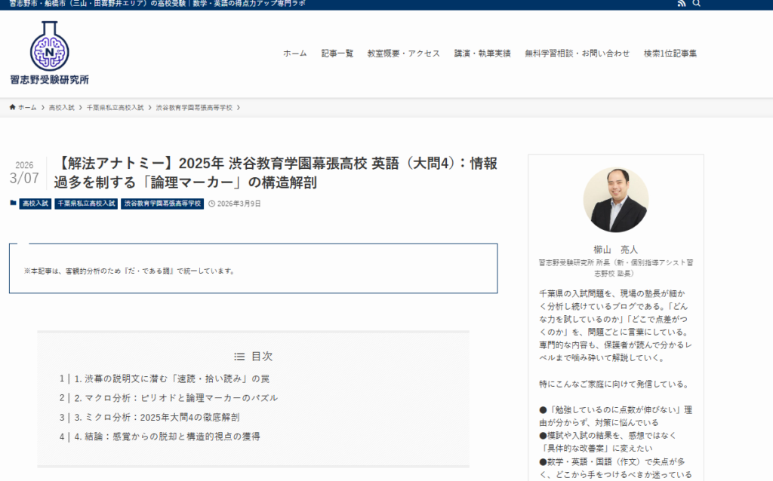Click the 高校入試 breadcrumb link
Image resolution: width=773 pixels, height=481 pixels.
62,108
